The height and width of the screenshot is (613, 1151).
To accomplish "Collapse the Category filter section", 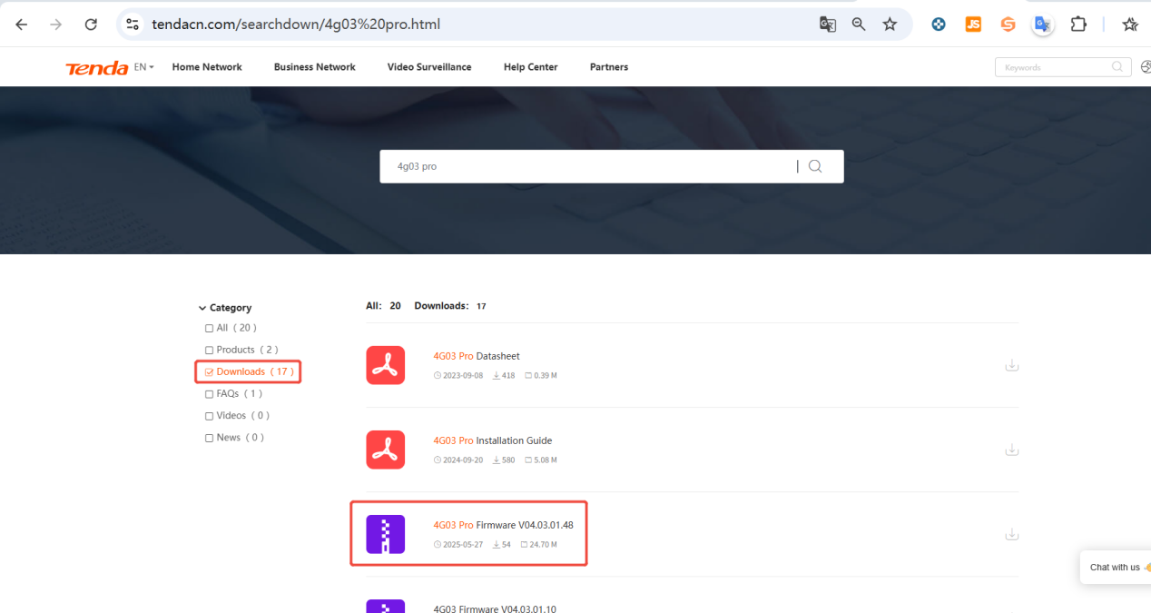I will [202, 308].
